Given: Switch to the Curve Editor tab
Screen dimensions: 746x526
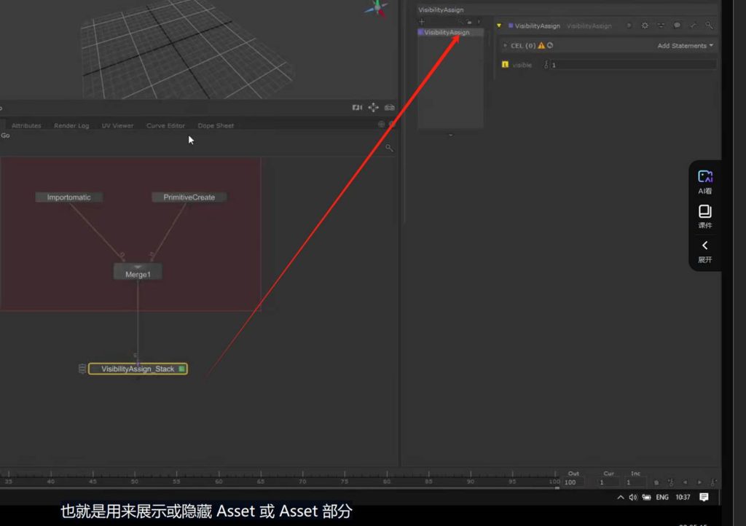Looking at the screenshot, I should point(165,126).
